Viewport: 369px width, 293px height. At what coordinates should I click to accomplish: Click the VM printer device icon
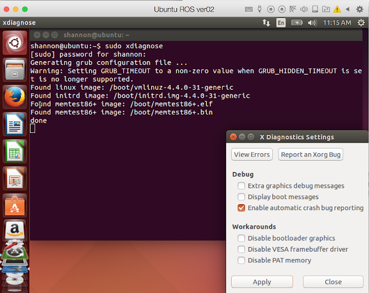point(315,9)
